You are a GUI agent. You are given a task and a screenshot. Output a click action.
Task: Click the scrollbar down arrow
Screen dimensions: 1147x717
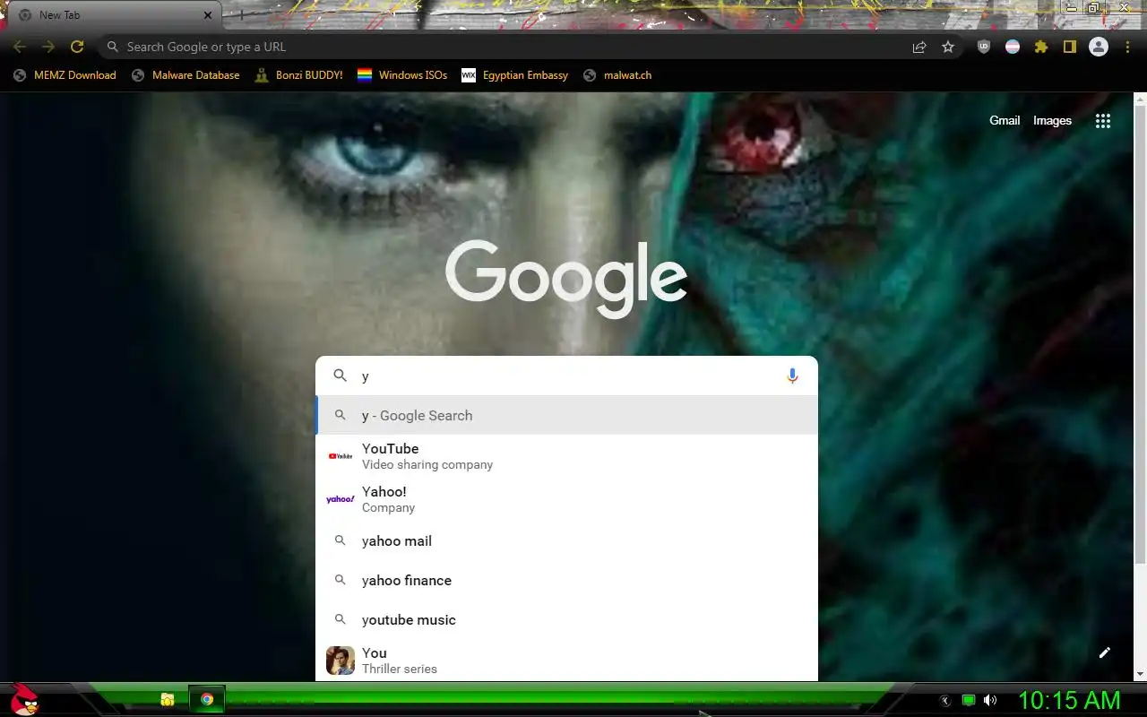tap(1140, 674)
